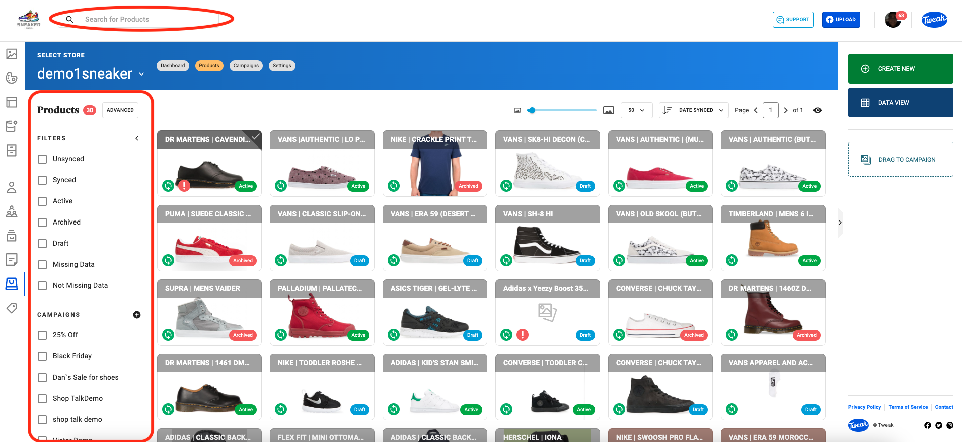
Task: Go to the next page arrow
Action: tap(785, 110)
